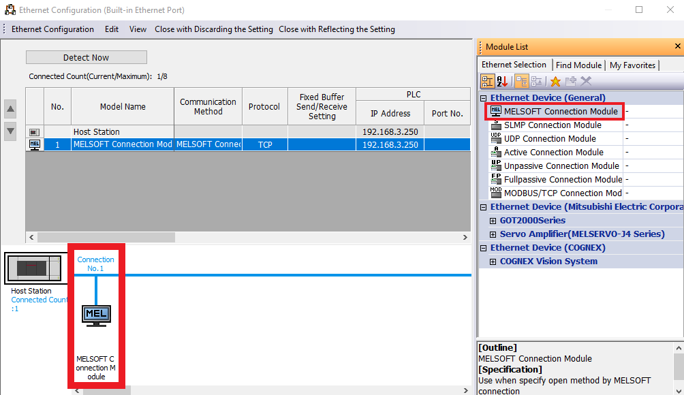Expand Servo Amplifier(MELSERVO-J4 Series) node
Screen dimensions: 684x395
(493, 234)
